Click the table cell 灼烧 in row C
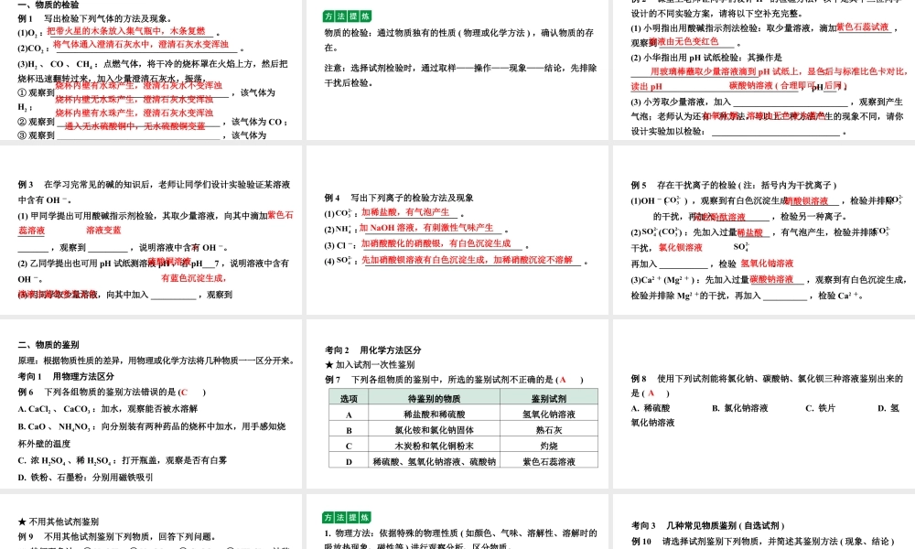Screen dimensions: 915x549 click(552, 447)
